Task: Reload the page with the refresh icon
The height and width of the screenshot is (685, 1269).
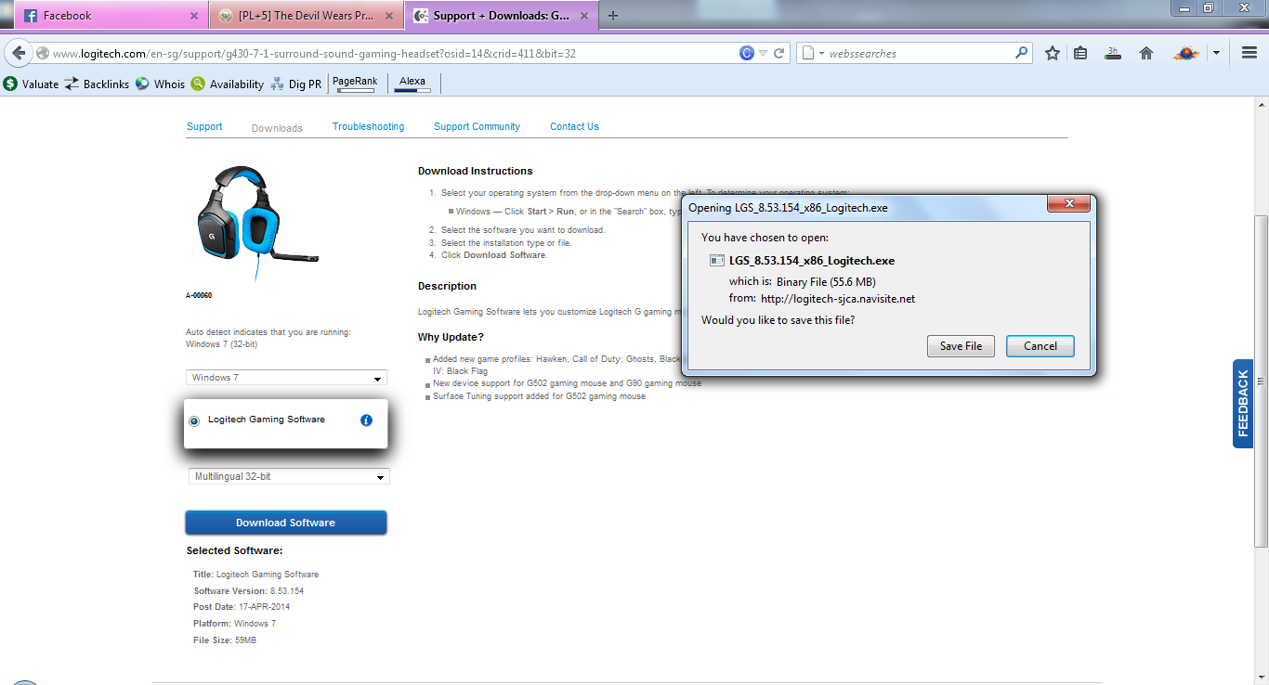Action: 779,53
